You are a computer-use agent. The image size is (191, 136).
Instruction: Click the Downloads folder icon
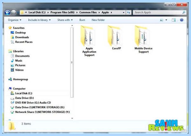click(12, 37)
